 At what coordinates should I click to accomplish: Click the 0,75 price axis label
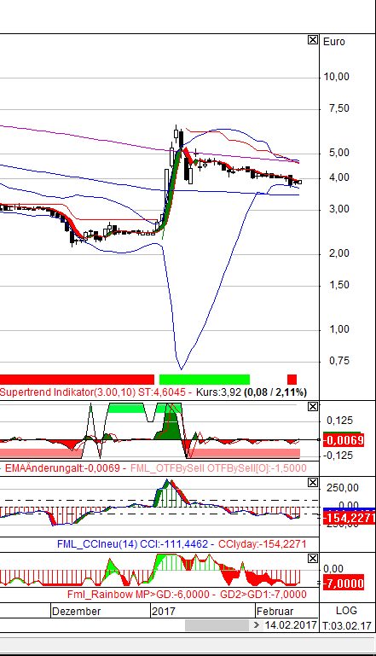click(x=338, y=361)
